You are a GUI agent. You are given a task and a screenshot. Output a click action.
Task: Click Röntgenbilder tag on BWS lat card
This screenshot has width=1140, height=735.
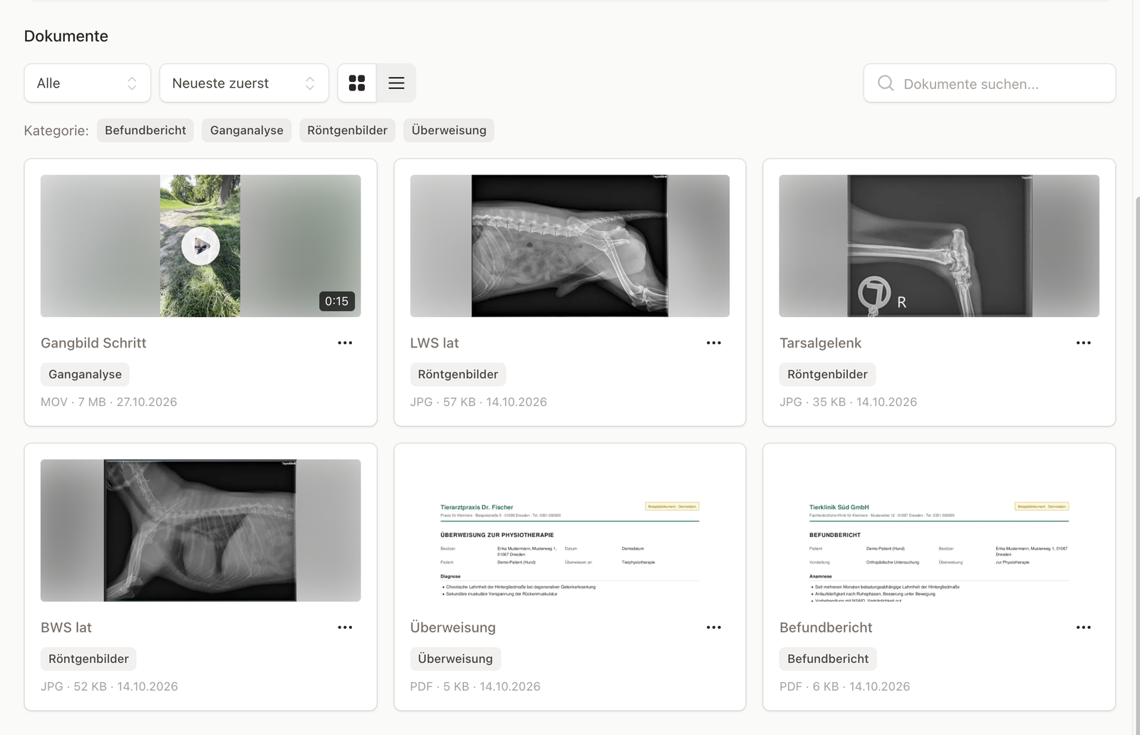click(88, 659)
